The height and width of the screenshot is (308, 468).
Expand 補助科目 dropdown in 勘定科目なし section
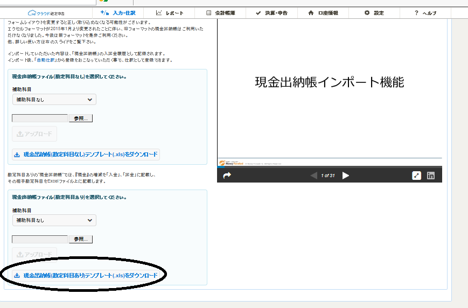coord(54,100)
